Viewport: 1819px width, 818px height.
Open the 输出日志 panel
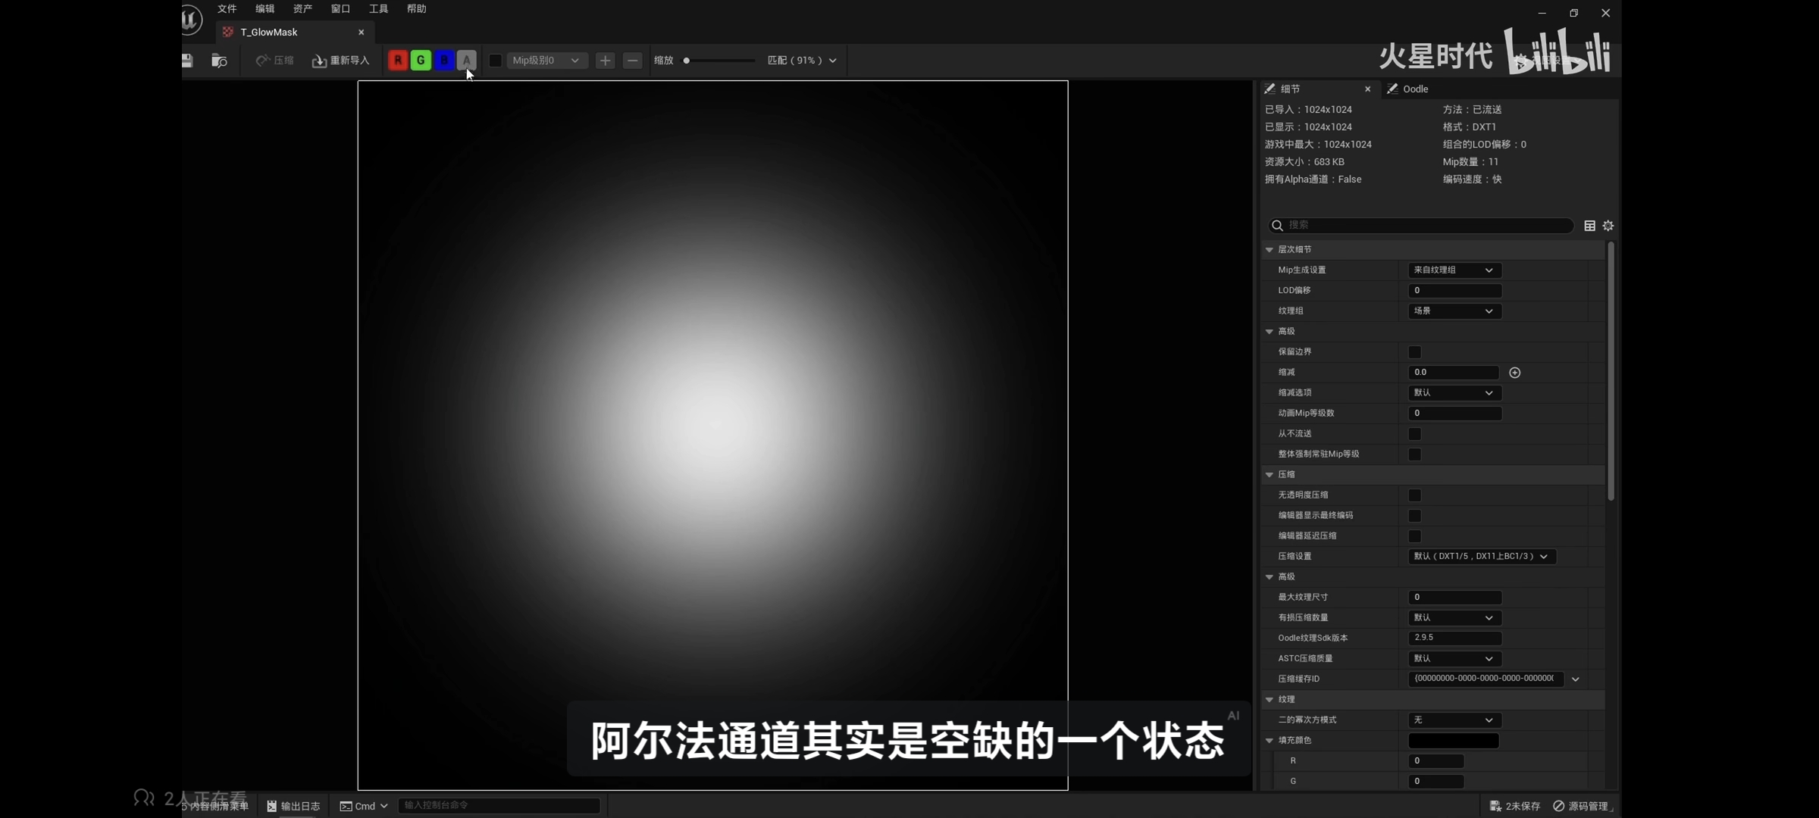293,806
